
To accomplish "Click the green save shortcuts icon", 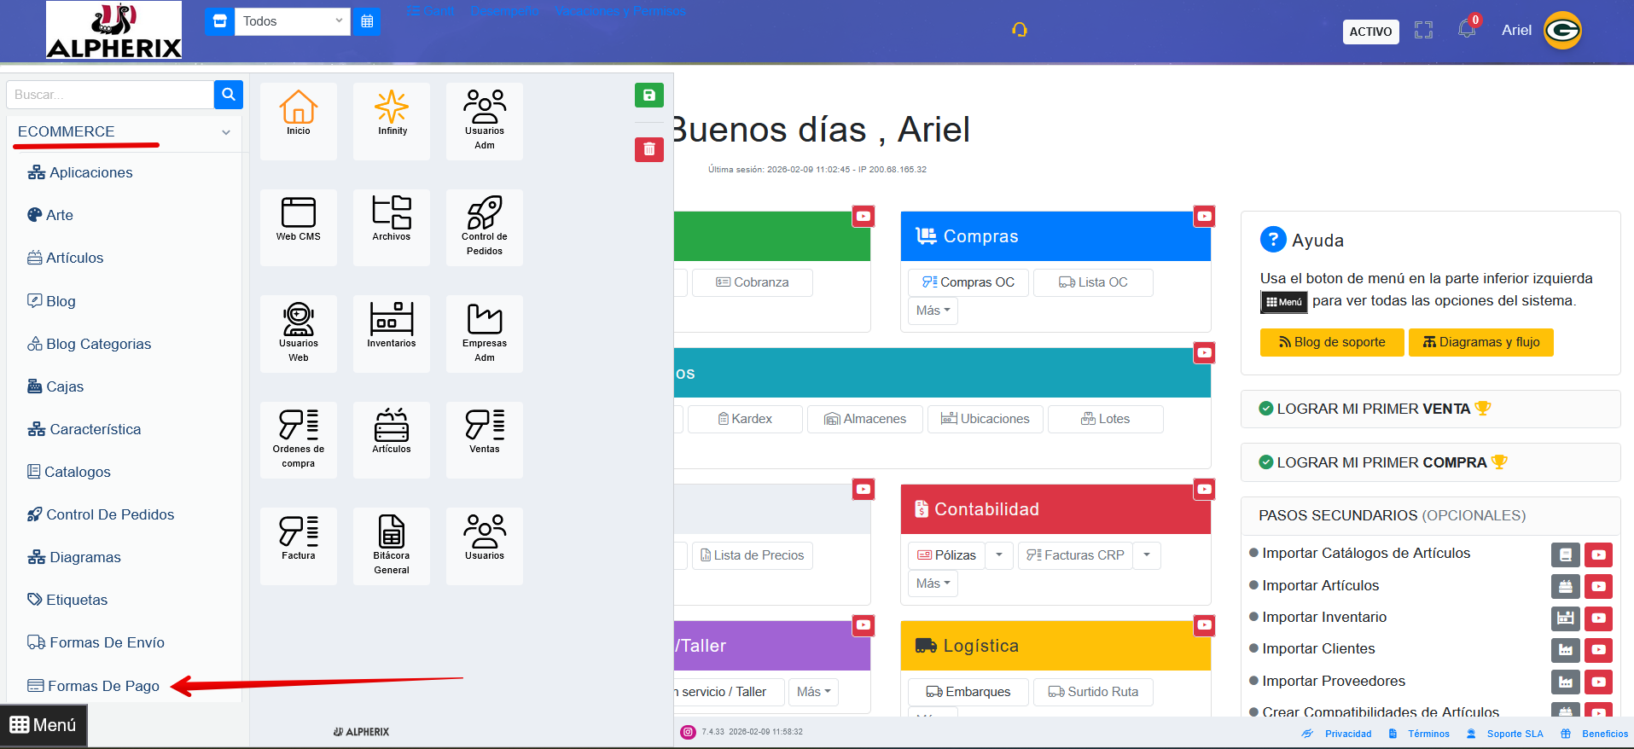I will (x=648, y=96).
